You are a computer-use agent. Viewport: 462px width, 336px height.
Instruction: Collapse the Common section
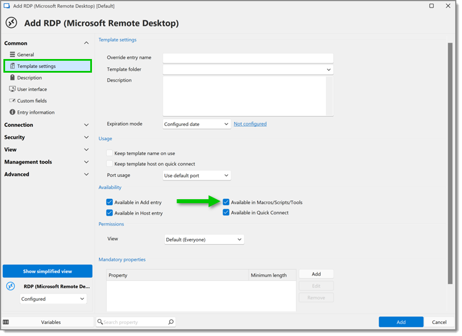click(x=86, y=43)
